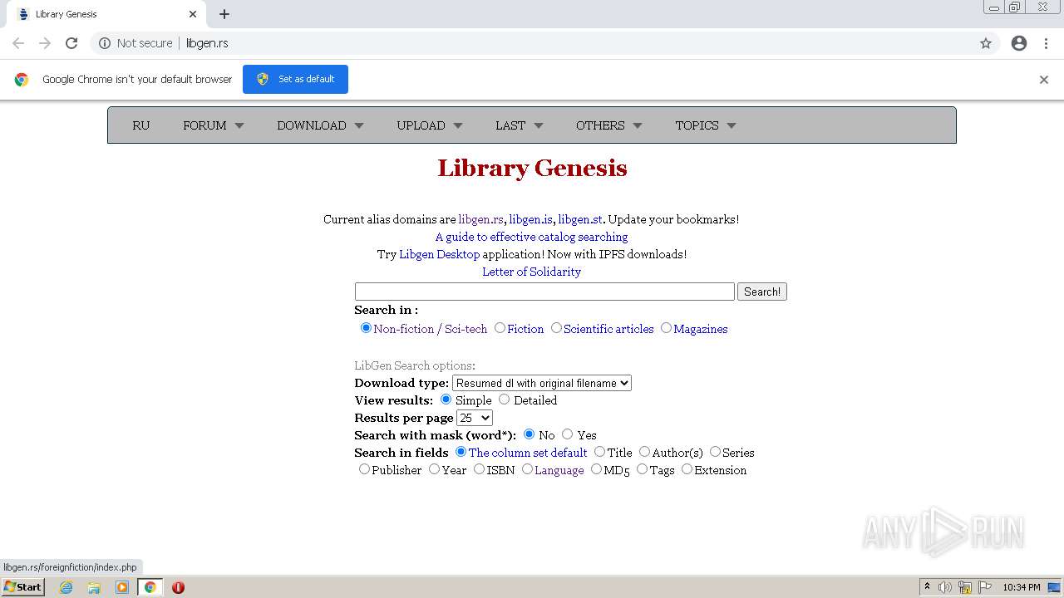1064x598 pixels.
Task: Select Scientific articles radio option
Action: 556,328
